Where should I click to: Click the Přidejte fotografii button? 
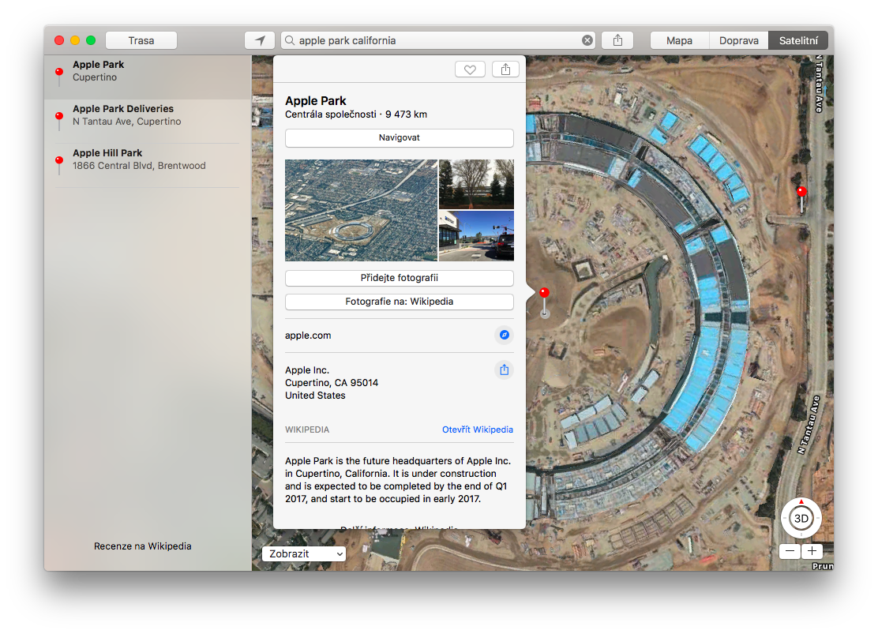[x=400, y=278]
